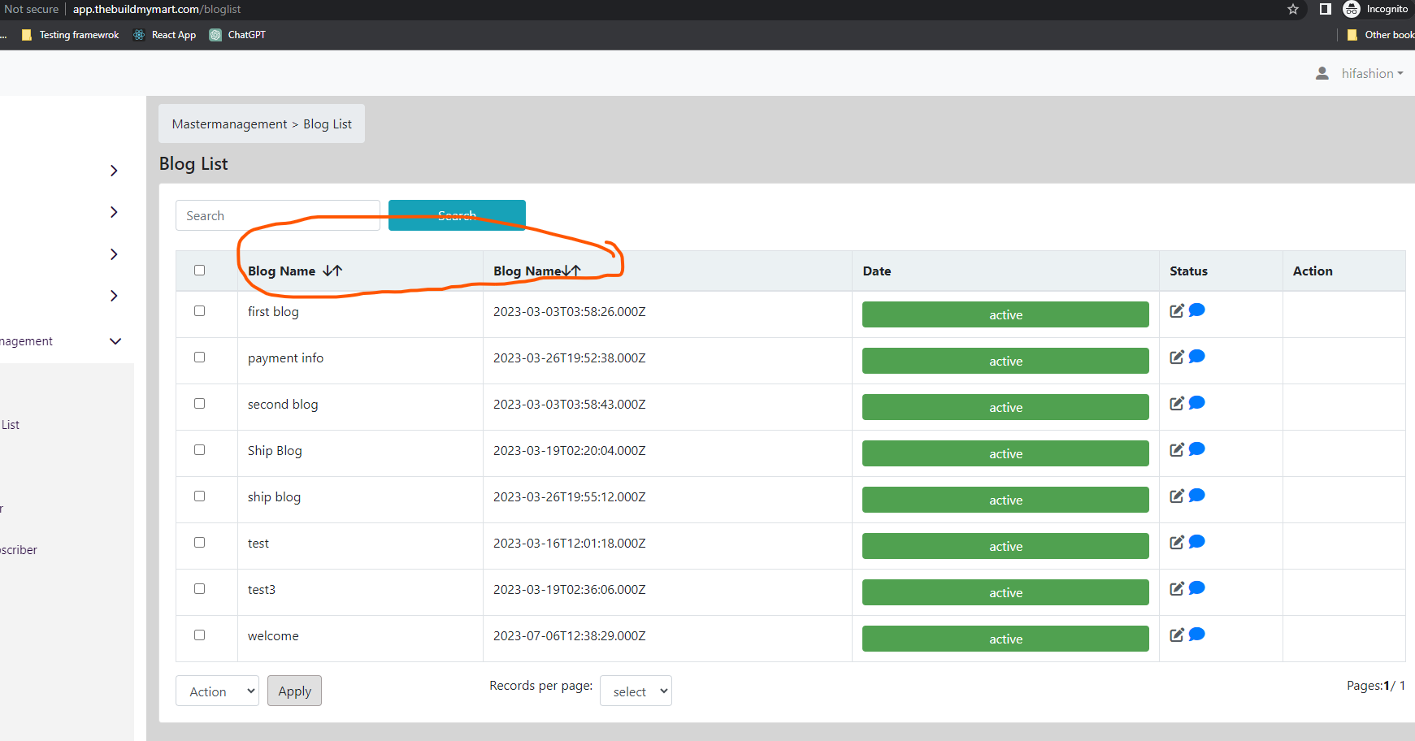Edit the first blog entry
Viewport: 1415px width, 741px height.
(x=1177, y=310)
